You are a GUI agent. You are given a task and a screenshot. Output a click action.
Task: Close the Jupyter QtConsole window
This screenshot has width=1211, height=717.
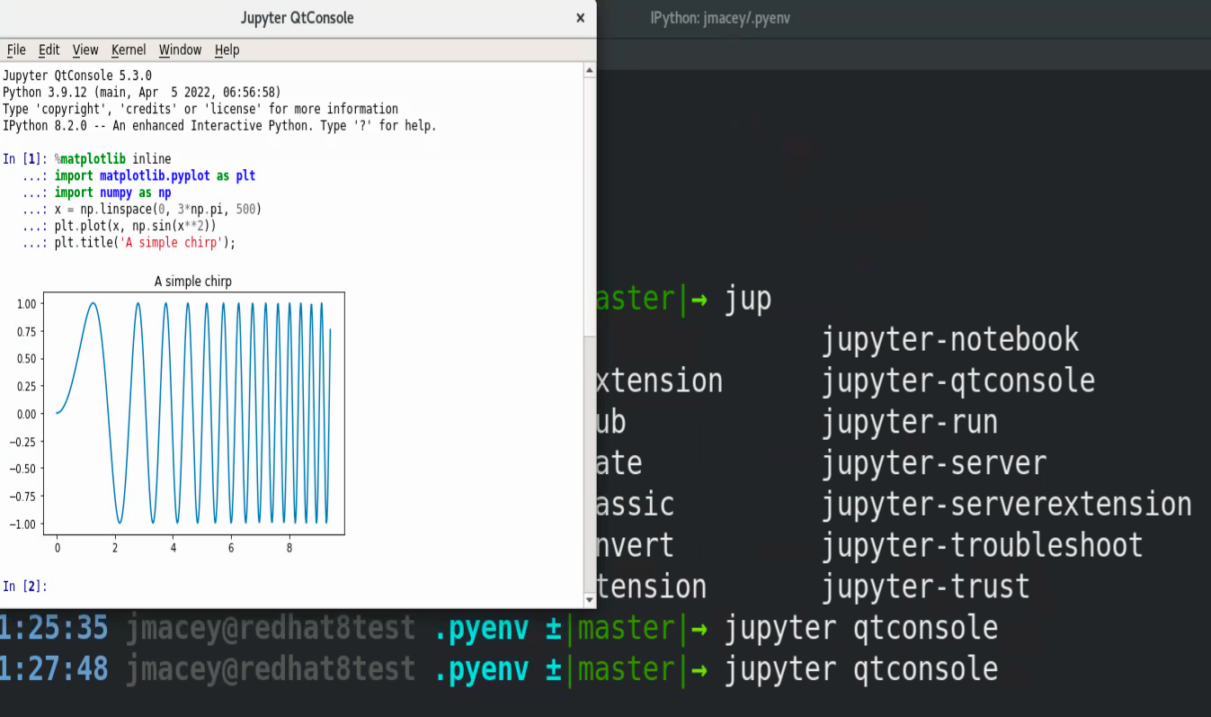(x=580, y=18)
